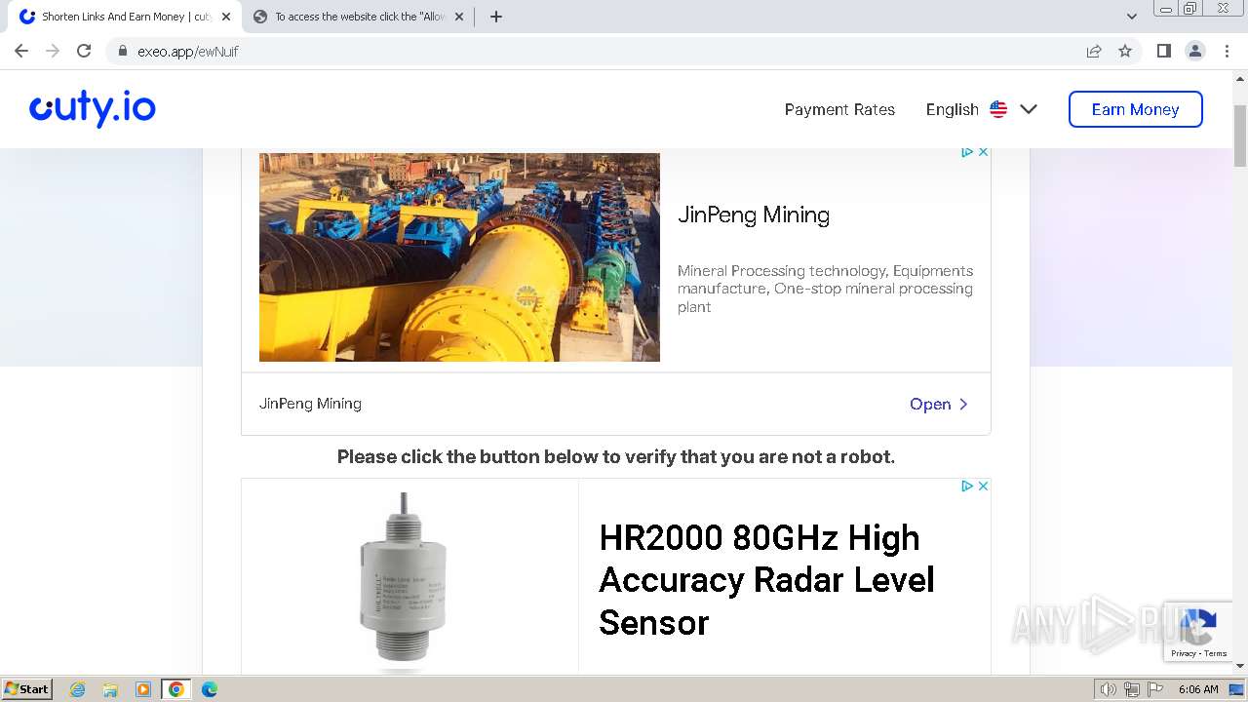The height and width of the screenshot is (702, 1248).
Task: Click the scrollbar up arrow
Action: tap(1240, 76)
